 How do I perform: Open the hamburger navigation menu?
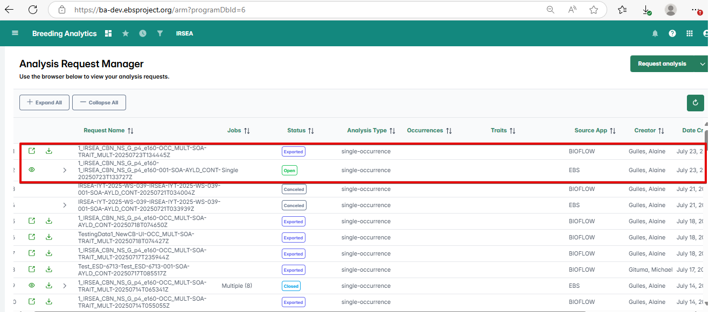[15, 33]
